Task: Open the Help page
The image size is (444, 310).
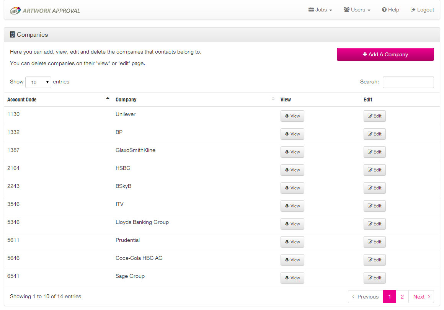Action: click(390, 10)
